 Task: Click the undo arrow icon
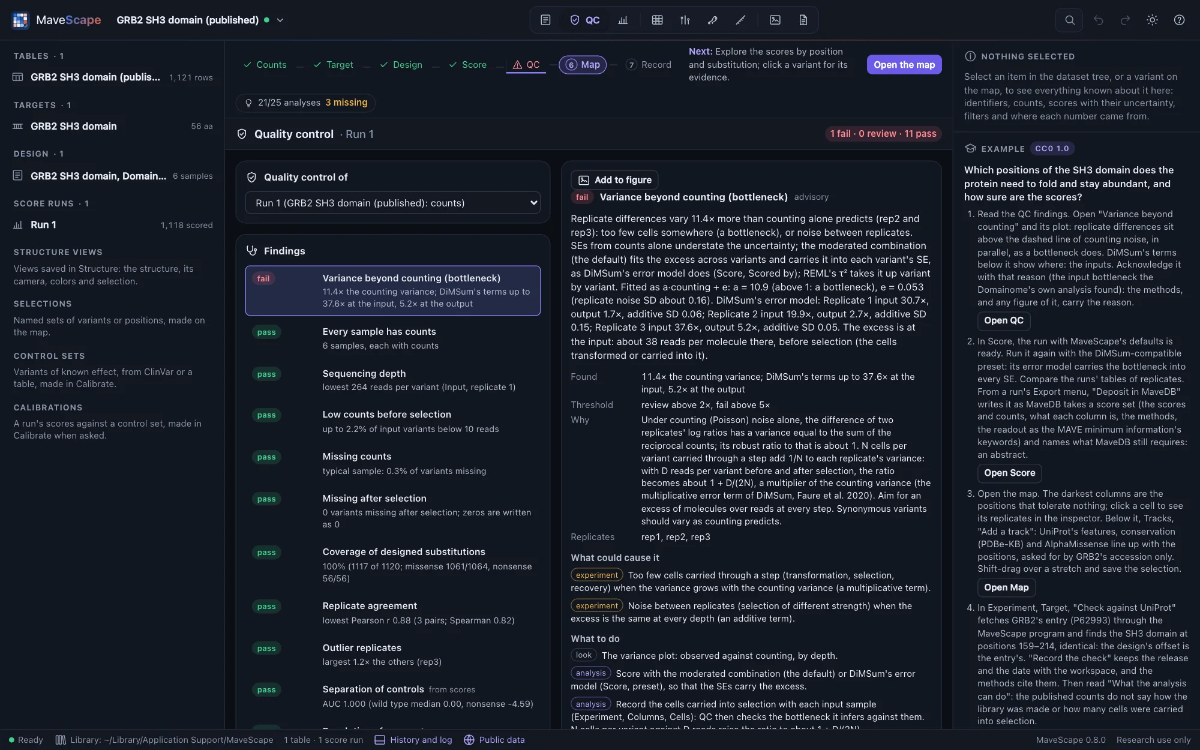1098,20
